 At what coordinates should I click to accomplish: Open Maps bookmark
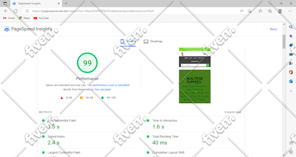24,18
